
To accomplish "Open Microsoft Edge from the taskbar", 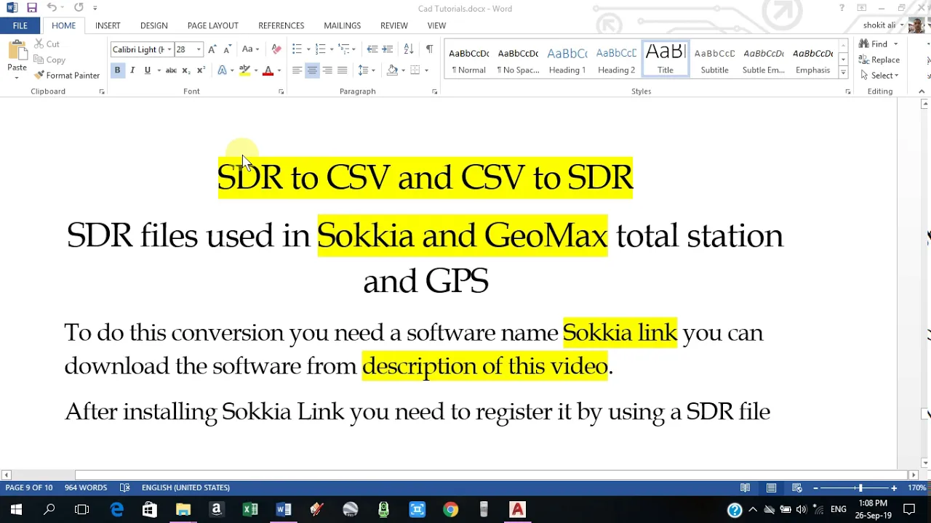I will pyautogui.click(x=116, y=510).
